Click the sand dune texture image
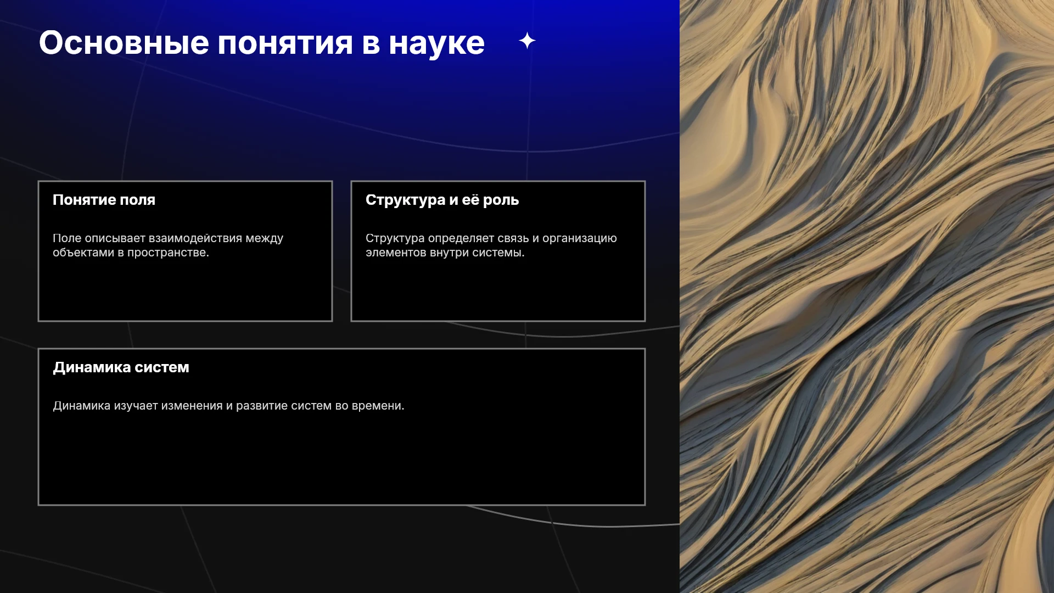 pos(867,296)
